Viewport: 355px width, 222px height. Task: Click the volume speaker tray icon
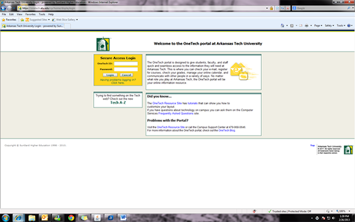tap(333, 218)
